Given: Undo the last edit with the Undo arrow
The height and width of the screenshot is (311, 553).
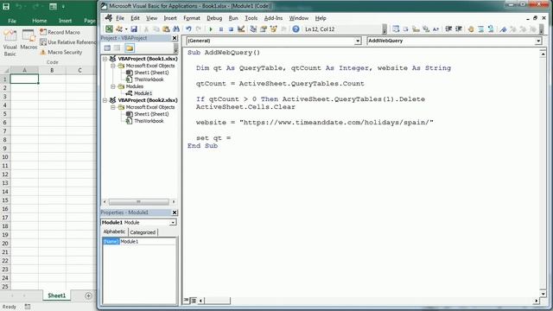Looking at the screenshot, I should click(188, 29).
